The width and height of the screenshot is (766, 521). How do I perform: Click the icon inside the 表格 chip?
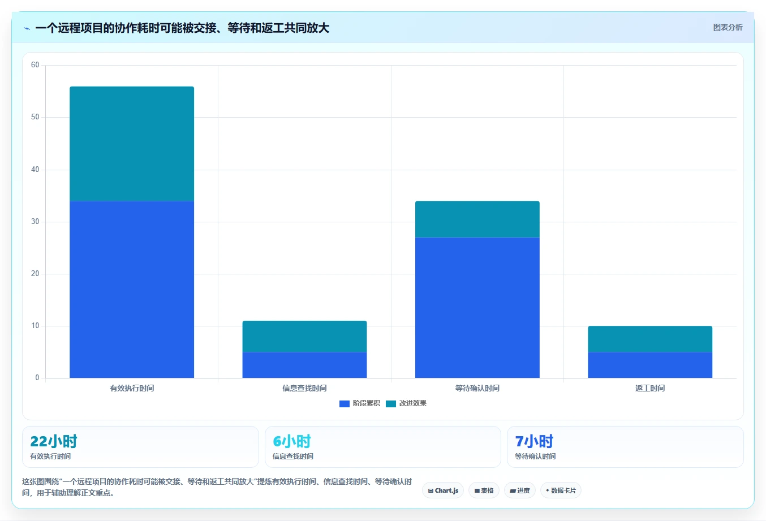pyautogui.click(x=477, y=490)
